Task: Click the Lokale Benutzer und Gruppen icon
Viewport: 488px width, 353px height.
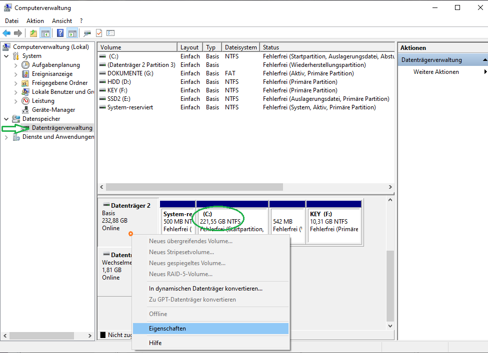Action: click(25, 92)
